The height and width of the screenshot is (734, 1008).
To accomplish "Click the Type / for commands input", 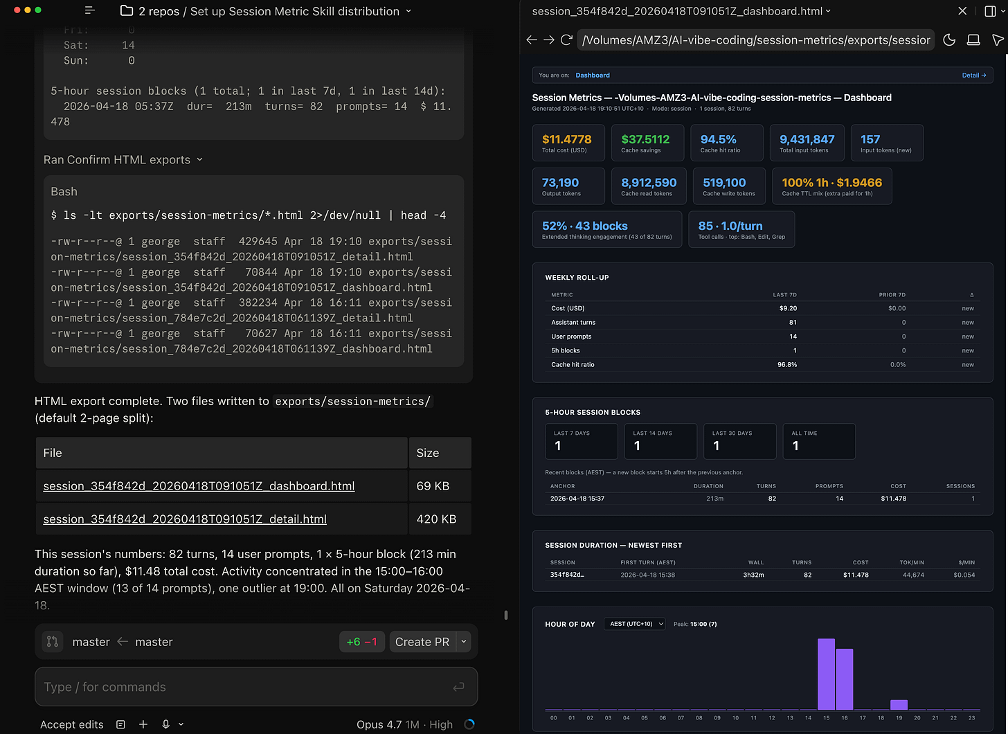I will 242,687.
